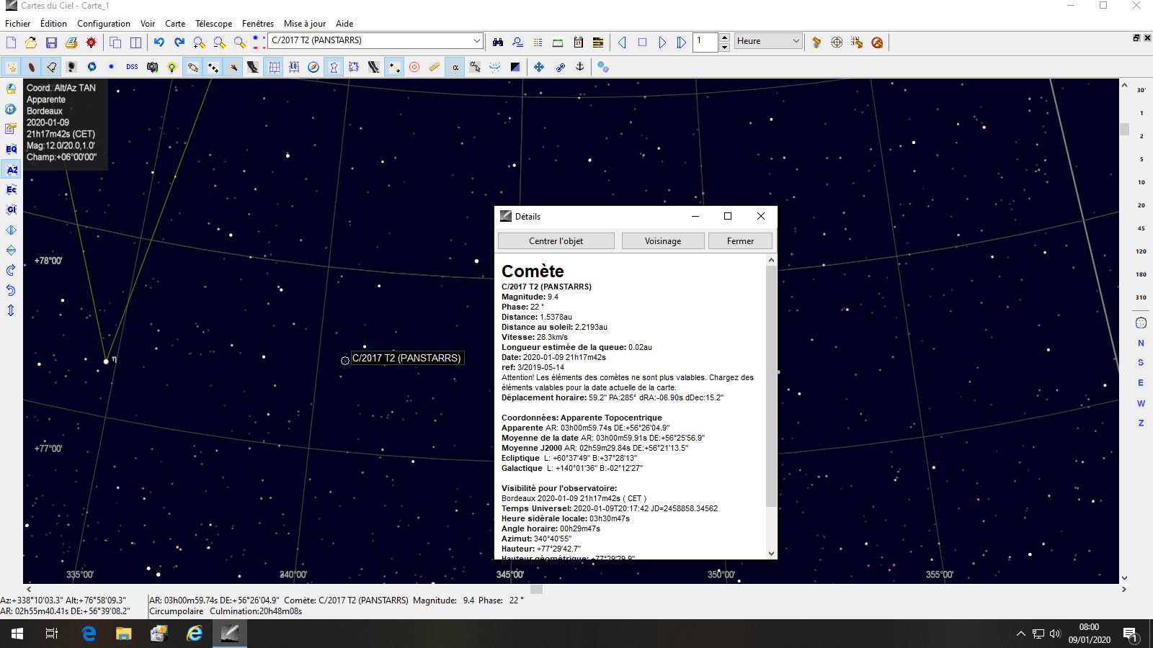1153x648 pixels.
Task: Reset time with the square stop icon
Action: click(x=642, y=42)
